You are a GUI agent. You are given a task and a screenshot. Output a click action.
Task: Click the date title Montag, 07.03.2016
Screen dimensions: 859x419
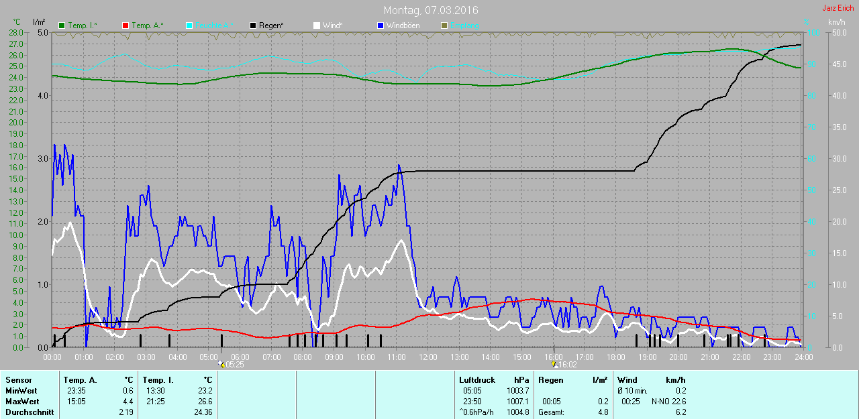[x=431, y=11]
